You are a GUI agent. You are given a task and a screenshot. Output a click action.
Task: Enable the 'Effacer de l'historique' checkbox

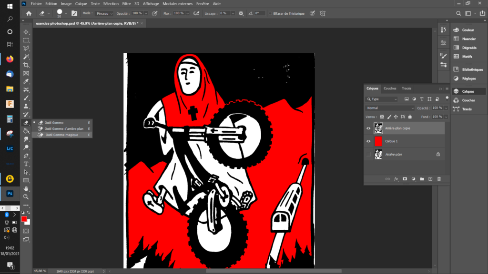click(271, 13)
